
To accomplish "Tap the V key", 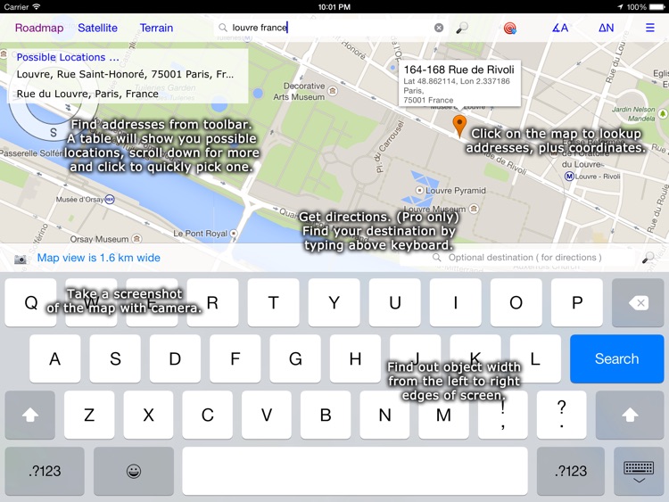I will (x=267, y=415).
